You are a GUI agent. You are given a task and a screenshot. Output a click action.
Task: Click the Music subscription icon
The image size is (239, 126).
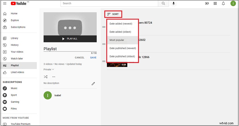[x=5, y=88]
